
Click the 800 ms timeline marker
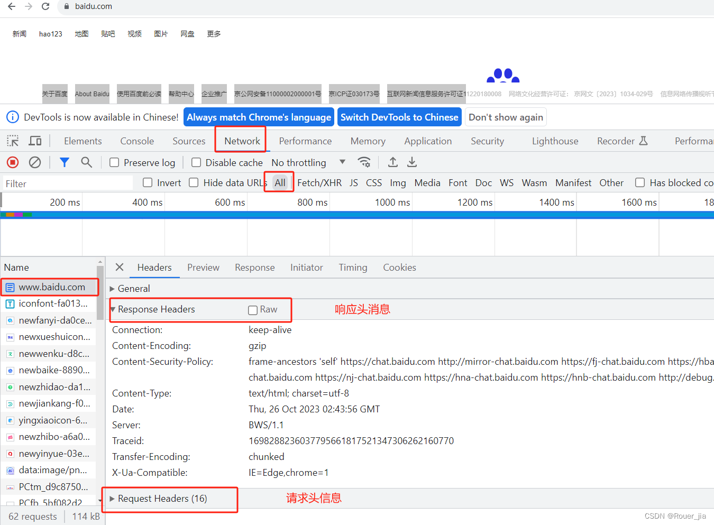312,202
